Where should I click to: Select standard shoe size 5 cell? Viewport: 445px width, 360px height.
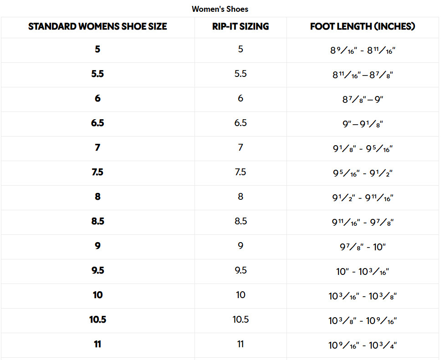tap(97, 49)
